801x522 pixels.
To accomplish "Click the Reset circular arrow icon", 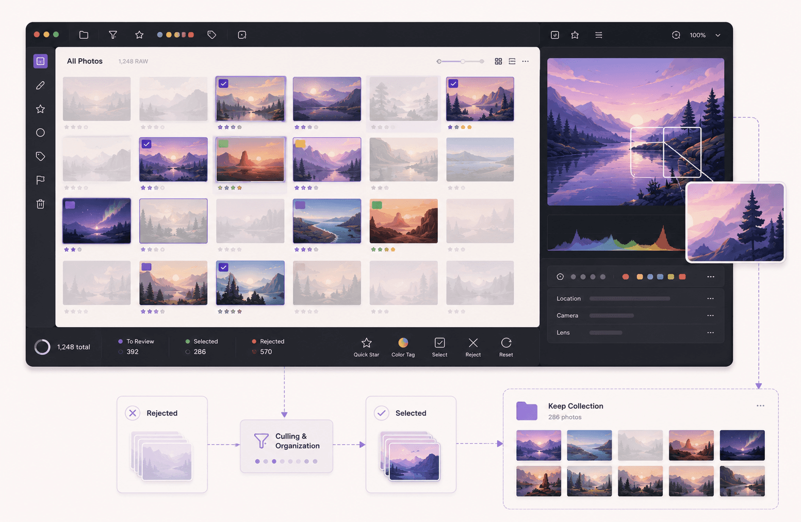I will pos(506,343).
